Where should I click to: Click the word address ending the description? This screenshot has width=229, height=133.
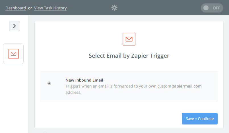73,92
